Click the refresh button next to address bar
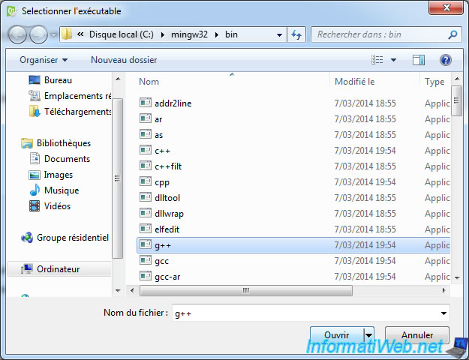469x360 pixels. [296, 34]
